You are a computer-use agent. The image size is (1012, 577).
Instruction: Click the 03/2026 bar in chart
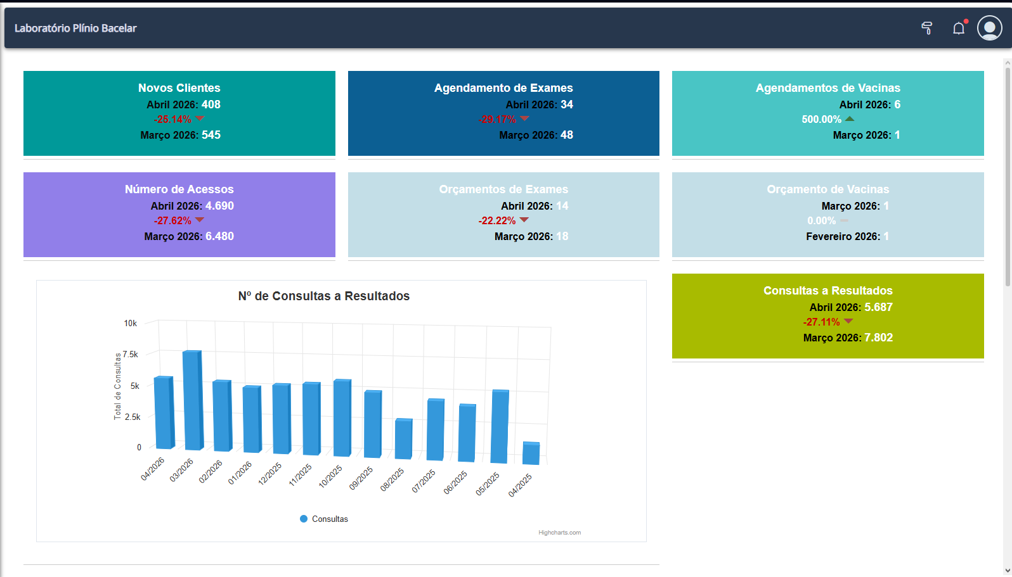[193, 400]
